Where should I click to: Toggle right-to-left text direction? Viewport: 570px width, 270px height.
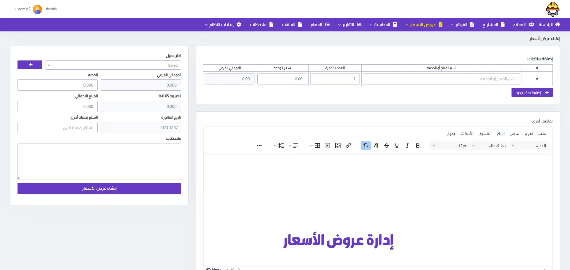[x=366, y=146]
